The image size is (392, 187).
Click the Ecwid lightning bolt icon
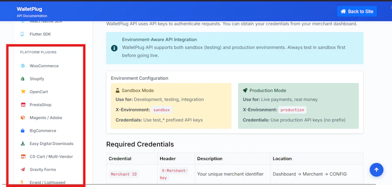[22, 183]
